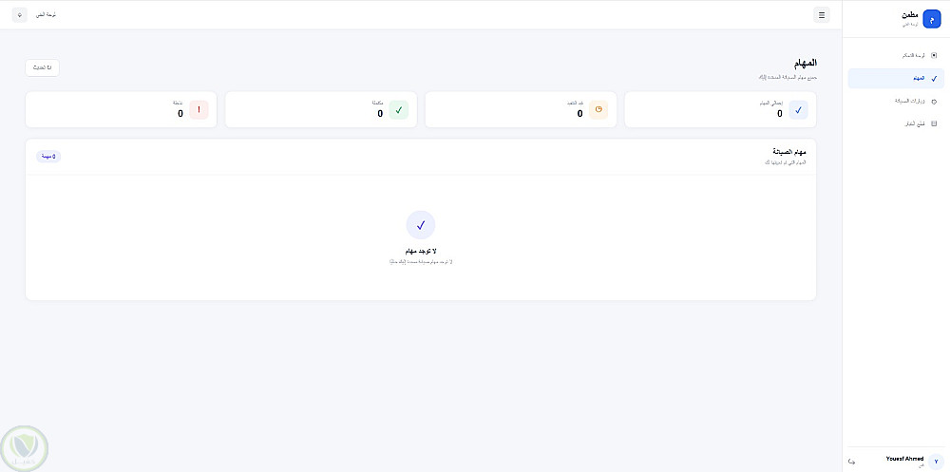Screen dimensions: 950x472
Task: Click the blue checkmark total tasks icon
Action: [x=798, y=109]
